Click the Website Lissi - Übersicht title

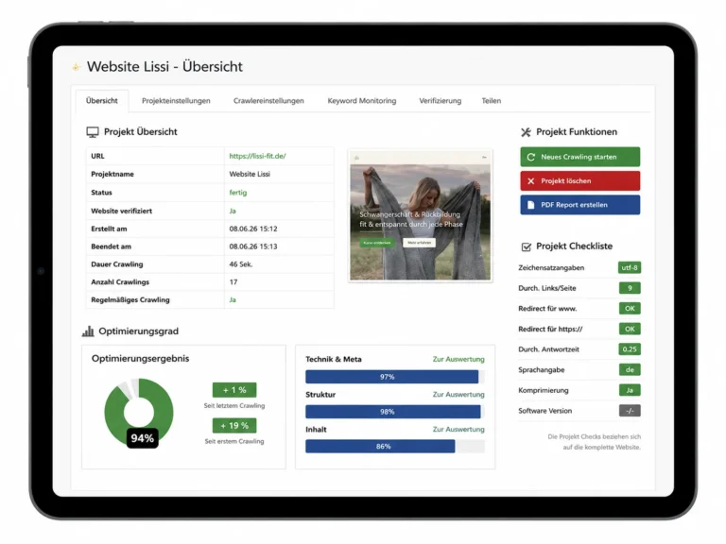coord(164,67)
